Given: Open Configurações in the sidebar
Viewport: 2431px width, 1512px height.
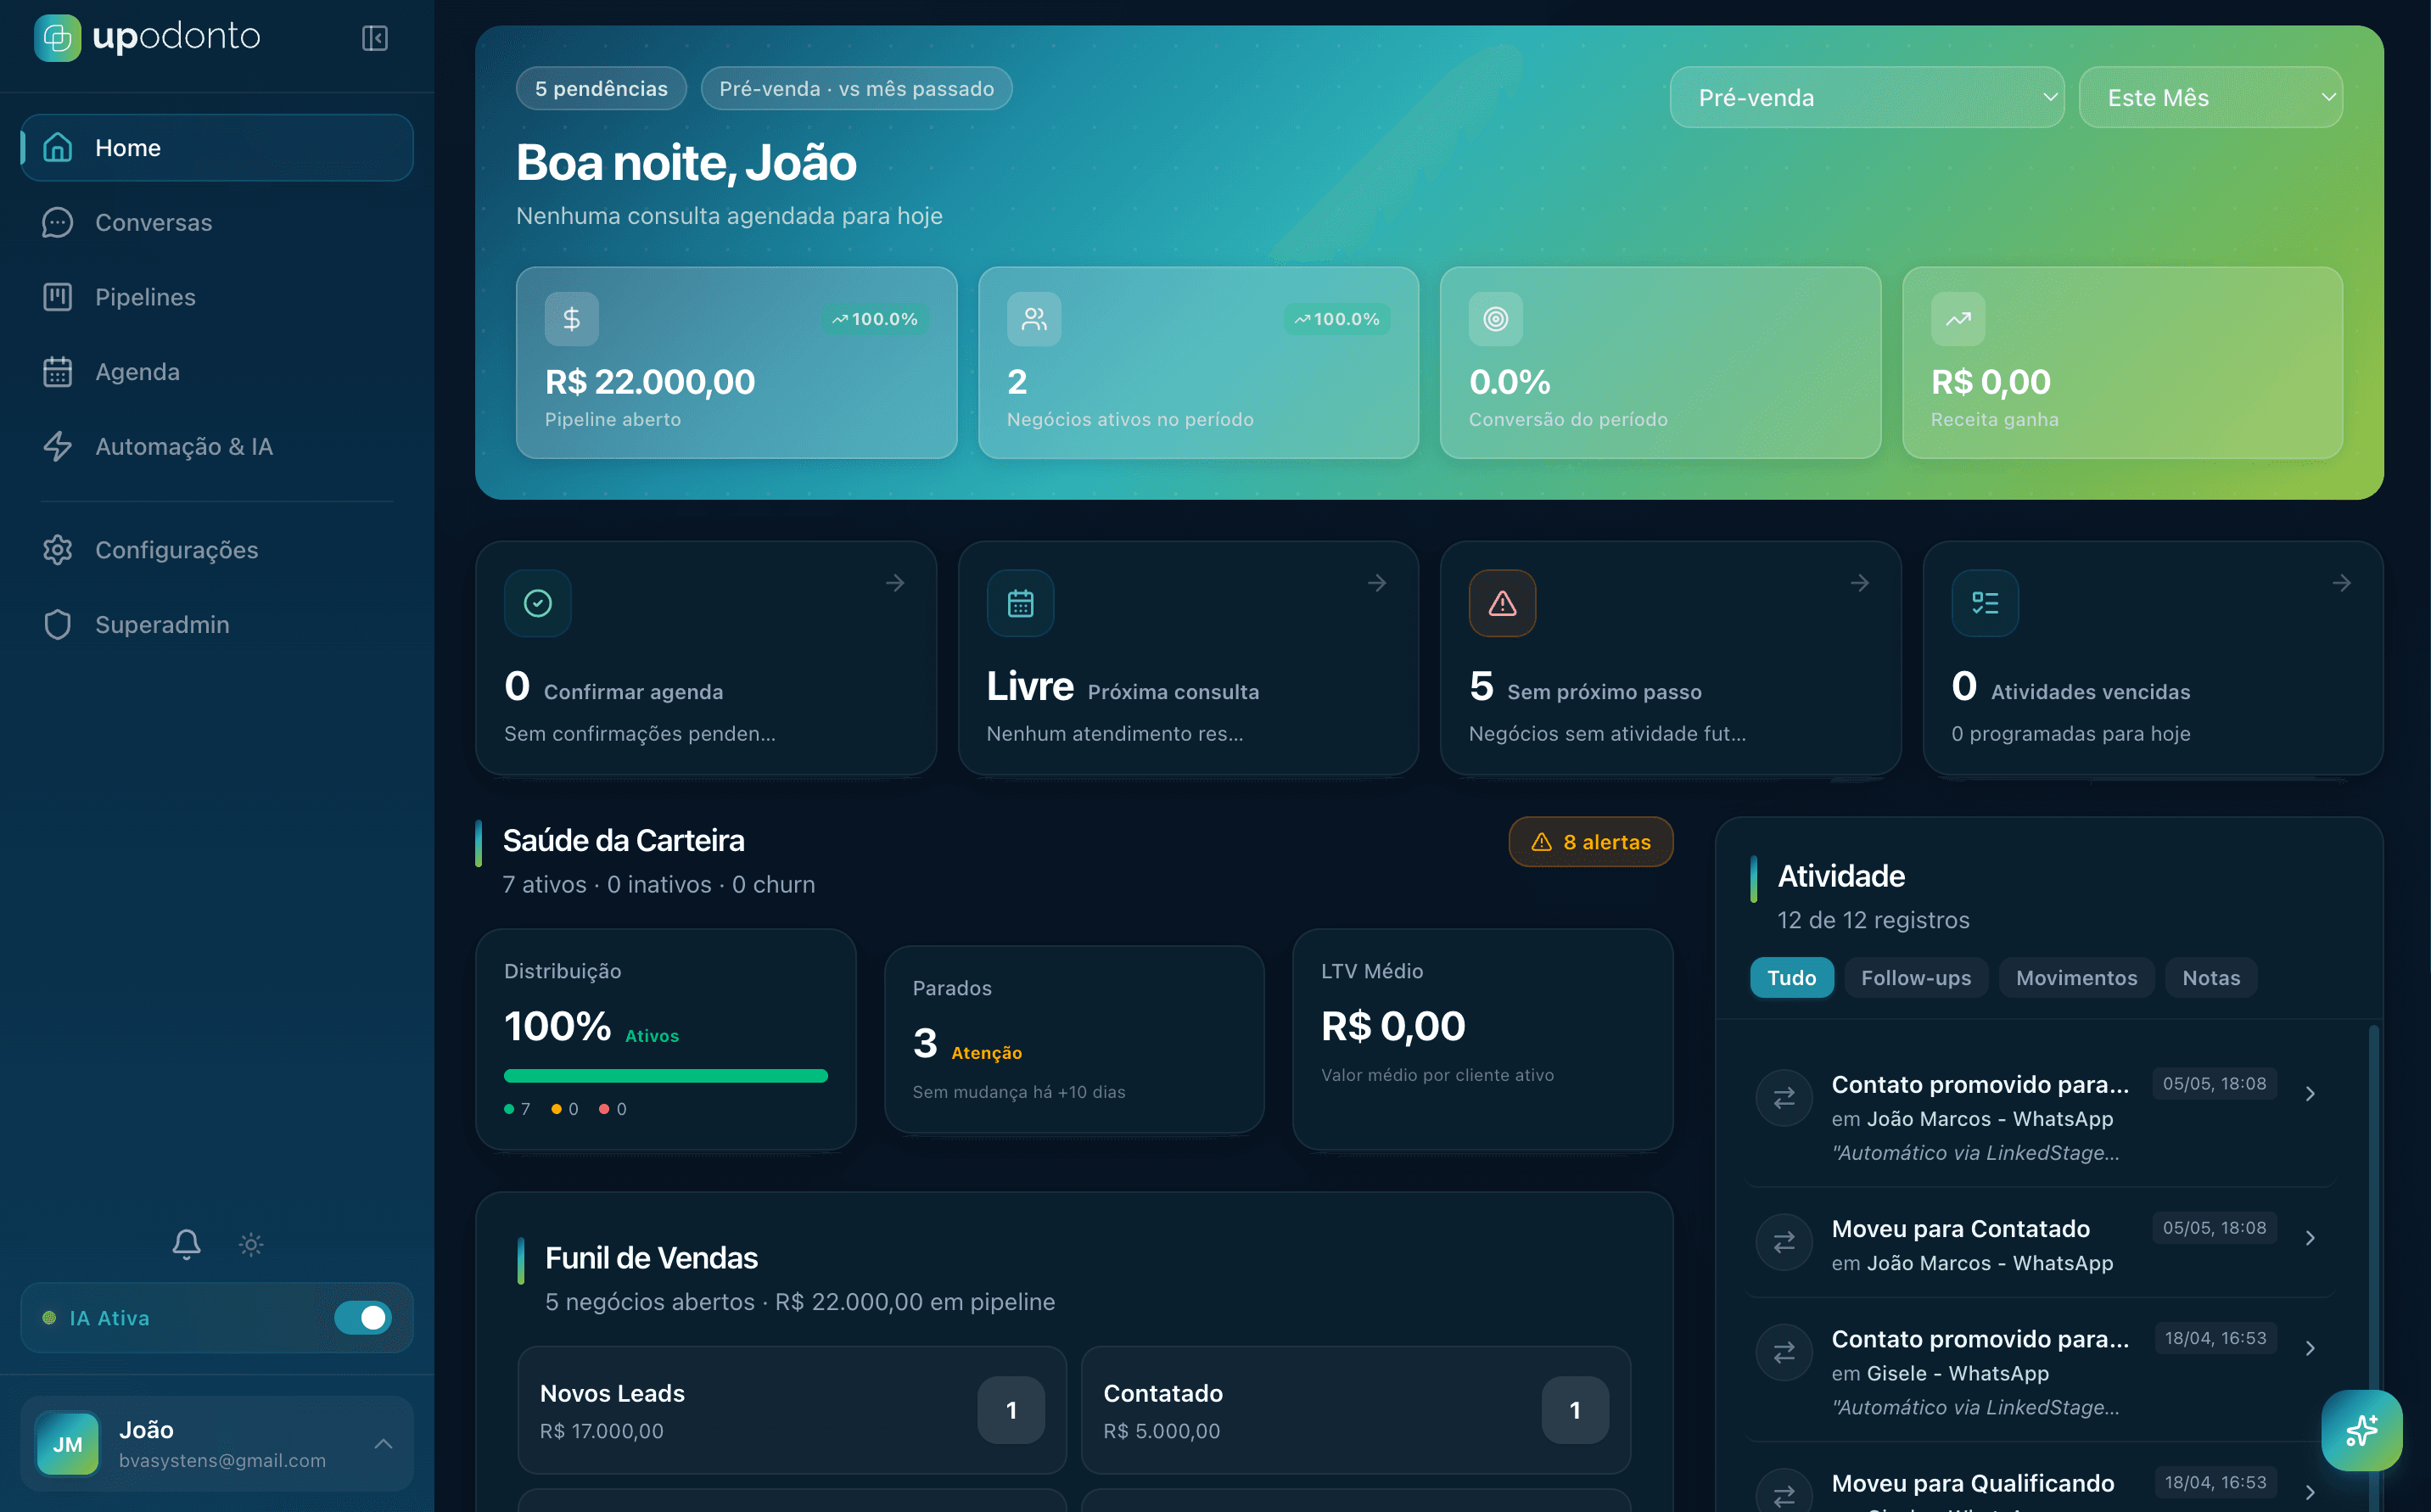Looking at the screenshot, I should 217,550.
